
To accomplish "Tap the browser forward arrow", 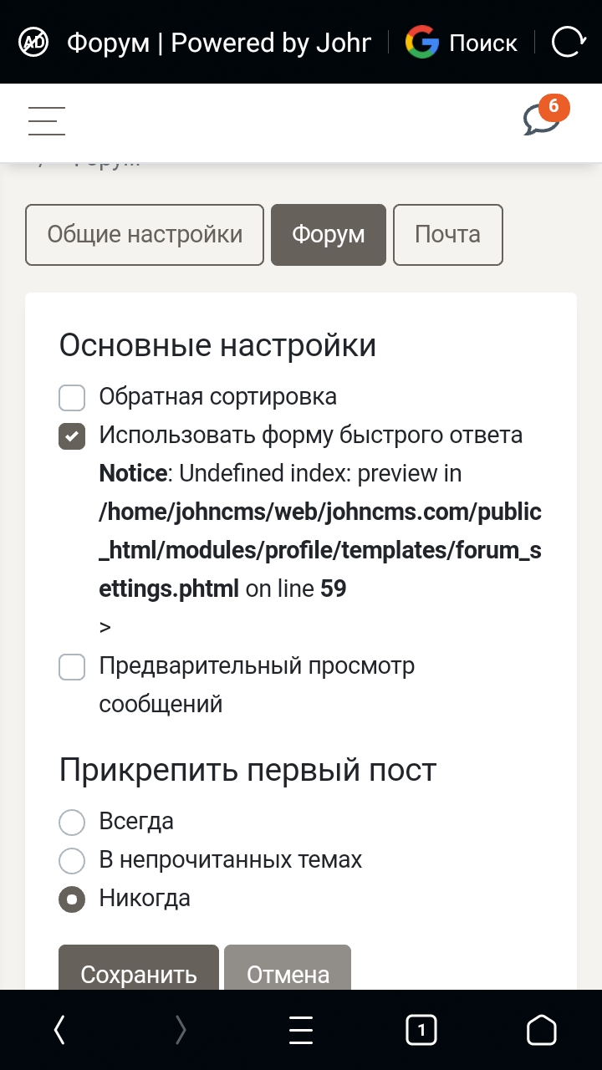I will pos(181,1031).
